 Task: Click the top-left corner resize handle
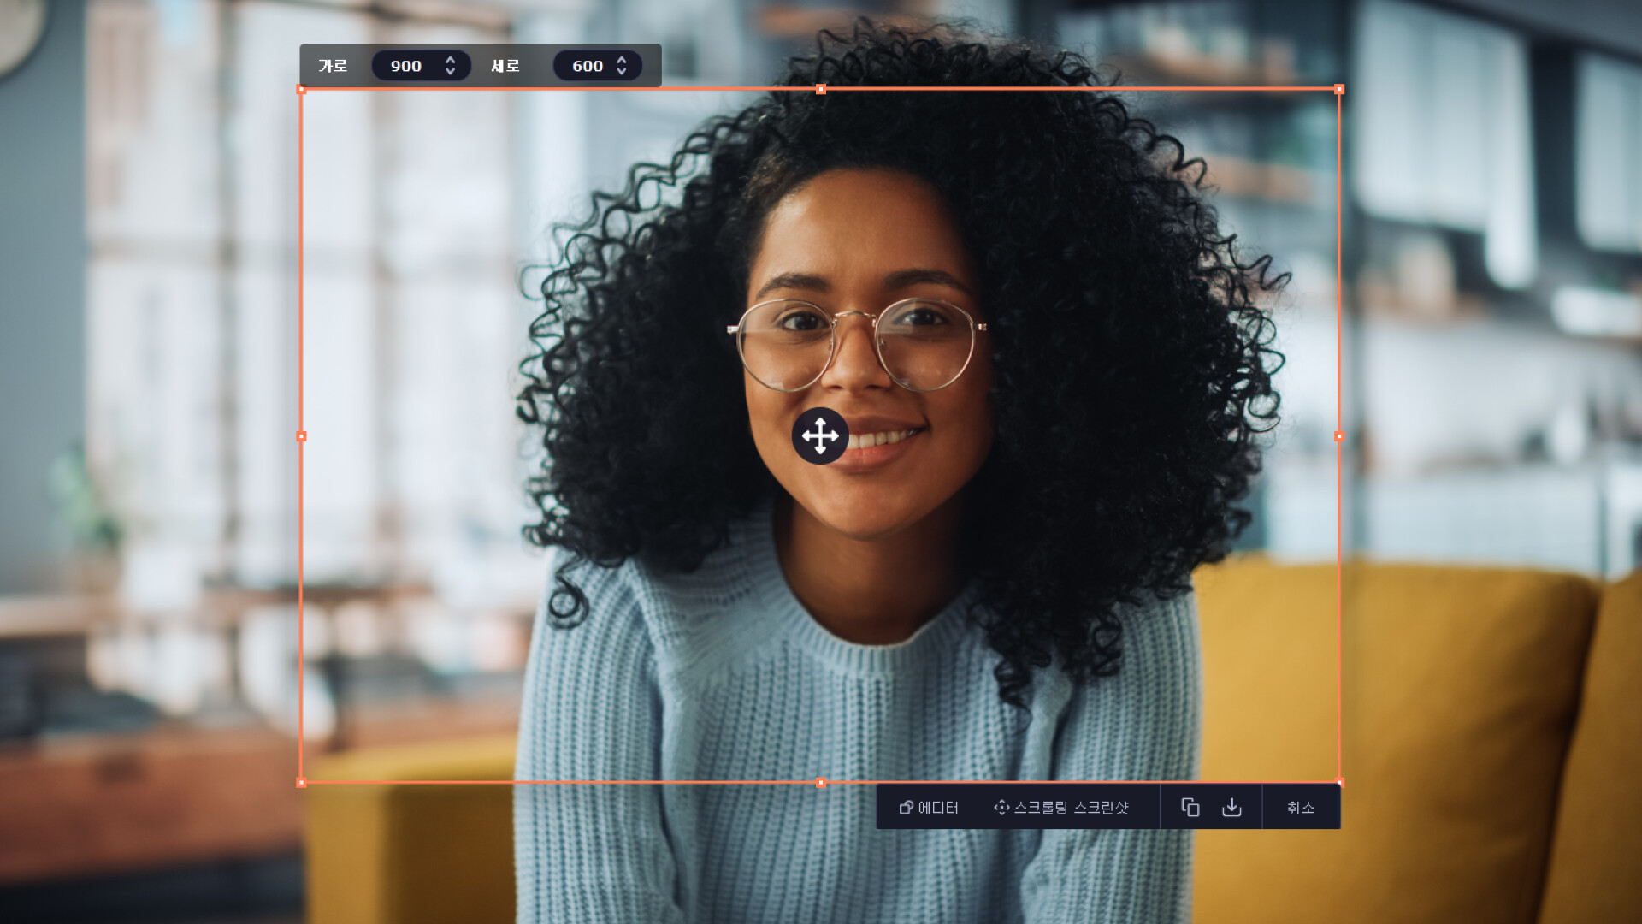(x=301, y=89)
